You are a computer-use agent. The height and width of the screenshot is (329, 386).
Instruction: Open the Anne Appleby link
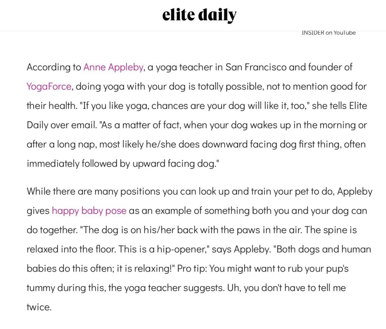pos(113,67)
